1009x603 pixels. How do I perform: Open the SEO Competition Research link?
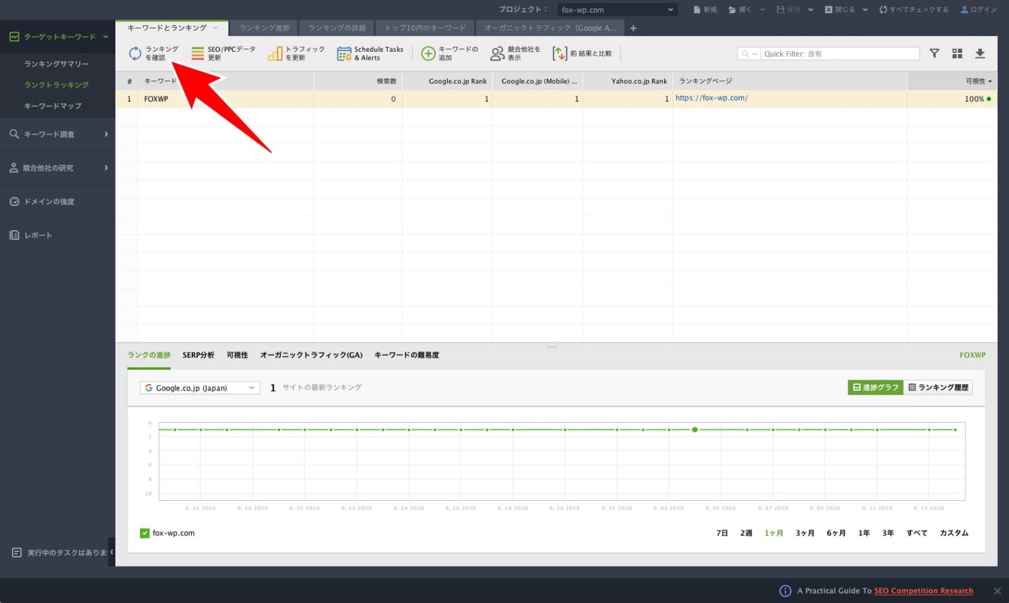point(923,591)
